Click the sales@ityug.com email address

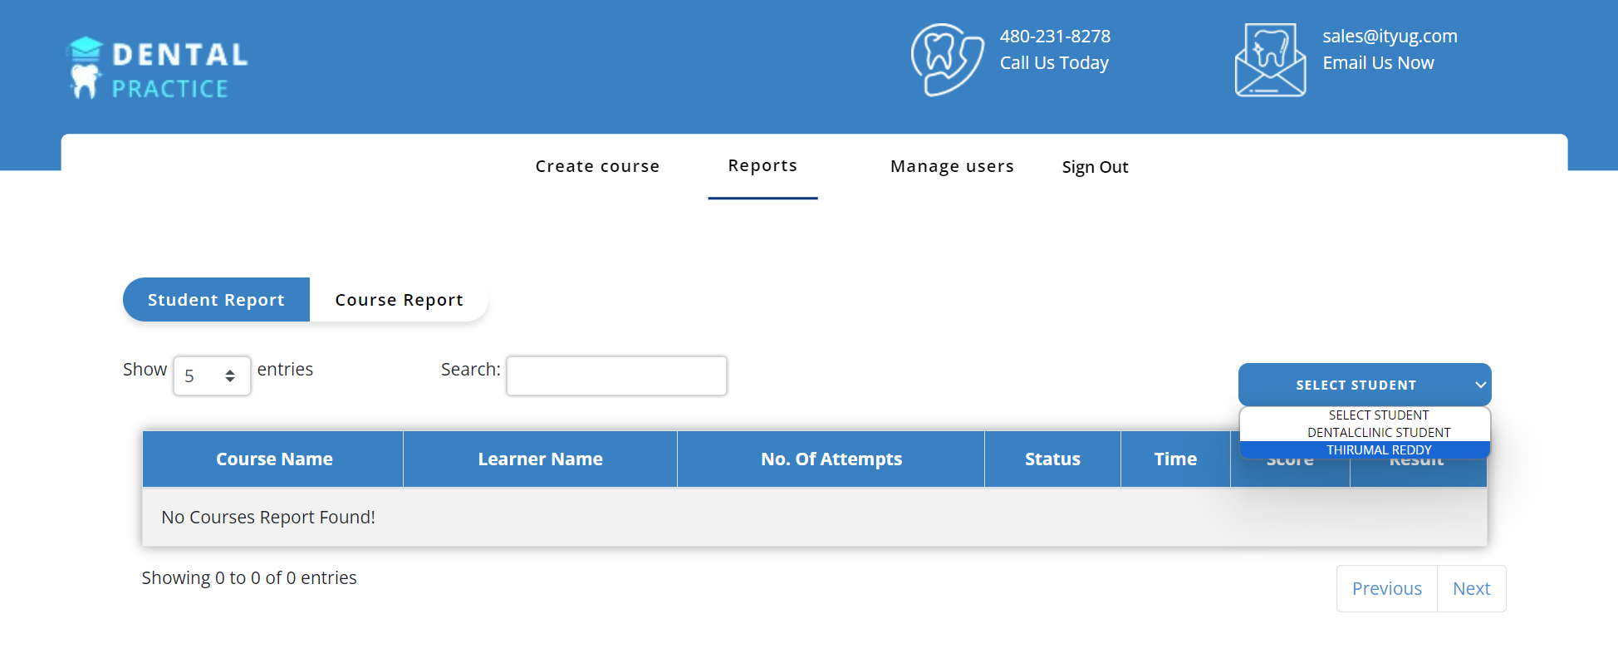(x=1390, y=37)
